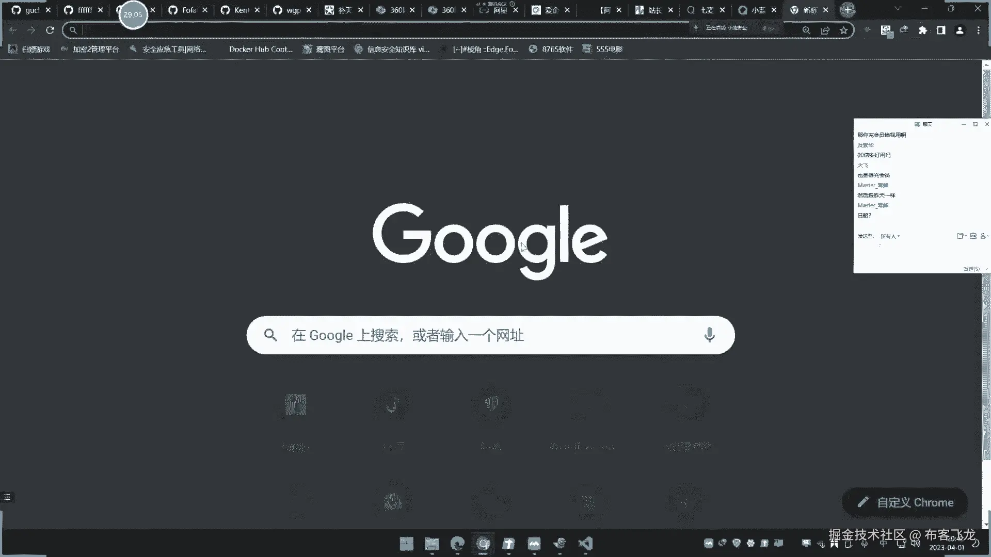The width and height of the screenshot is (991, 557).
Task: Open the profile avatar icon
Action: (x=960, y=30)
